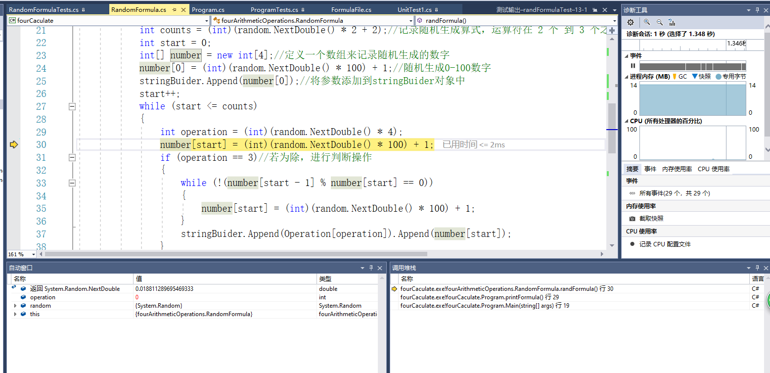This screenshot has height=373, width=770.
Task: Pin the 调用堆栈 panel
Action: pyautogui.click(x=757, y=268)
